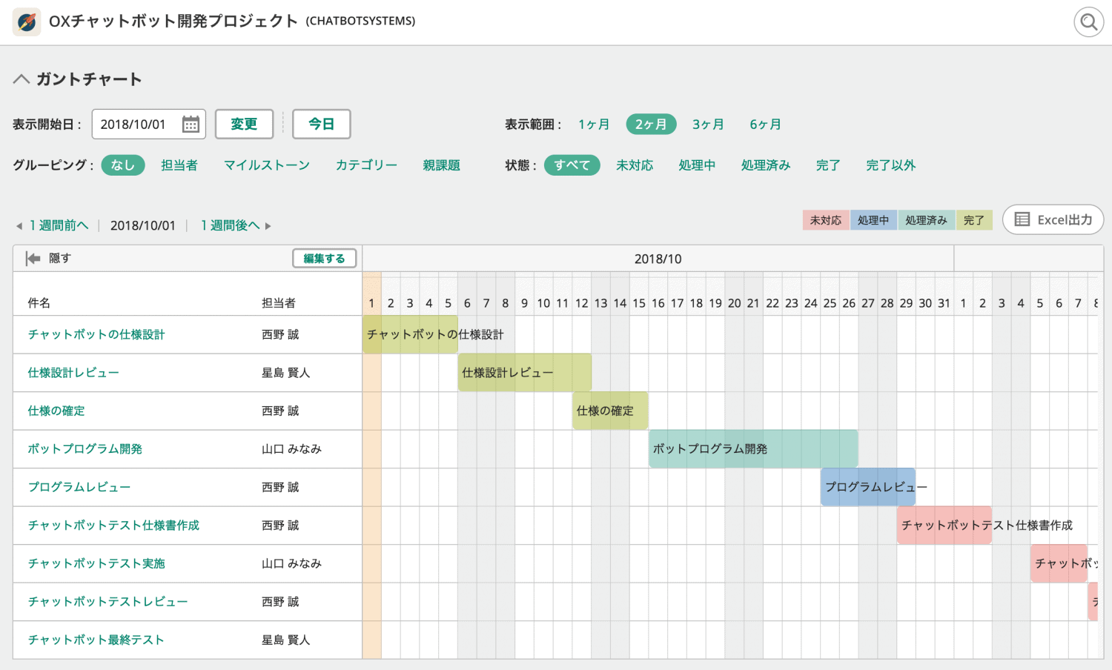Select 2ヶ月 display range
The width and height of the screenshot is (1112, 670).
coord(651,125)
